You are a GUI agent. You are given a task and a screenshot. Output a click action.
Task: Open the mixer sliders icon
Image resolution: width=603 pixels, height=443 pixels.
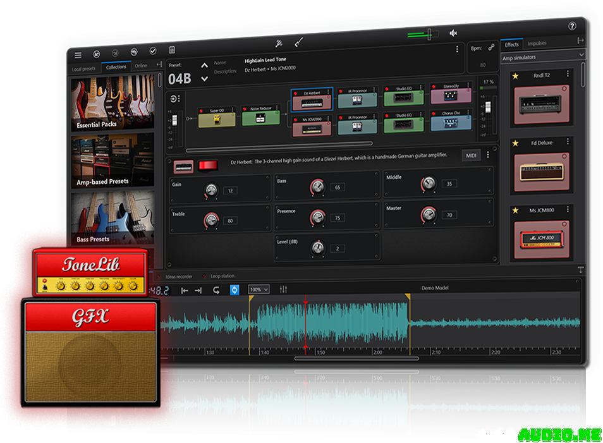click(283, 289)
